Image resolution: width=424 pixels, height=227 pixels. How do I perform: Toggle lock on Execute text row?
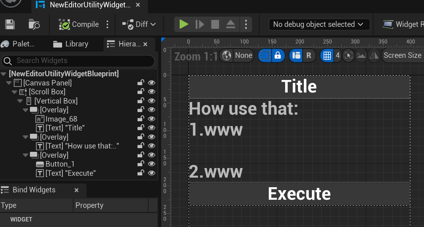[140, 173]
